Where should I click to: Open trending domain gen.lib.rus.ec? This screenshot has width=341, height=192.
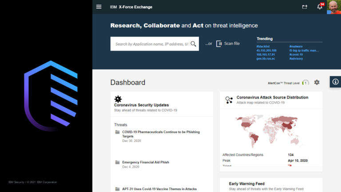pyautogui.click(x=266, y=59)
